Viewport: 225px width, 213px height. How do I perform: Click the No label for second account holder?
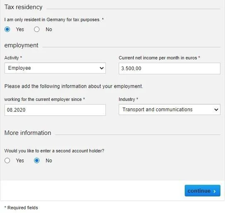pos(49,160)
